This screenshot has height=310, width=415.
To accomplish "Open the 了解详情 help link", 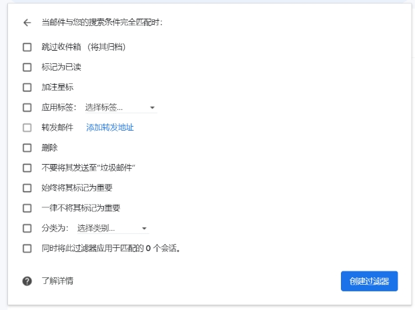I will pyautogui.click(x=57, y=281).
